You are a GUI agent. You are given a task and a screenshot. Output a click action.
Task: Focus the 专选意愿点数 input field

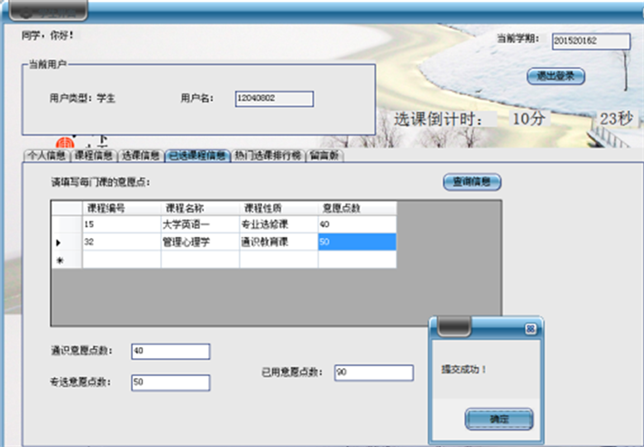tap(170, 382)
